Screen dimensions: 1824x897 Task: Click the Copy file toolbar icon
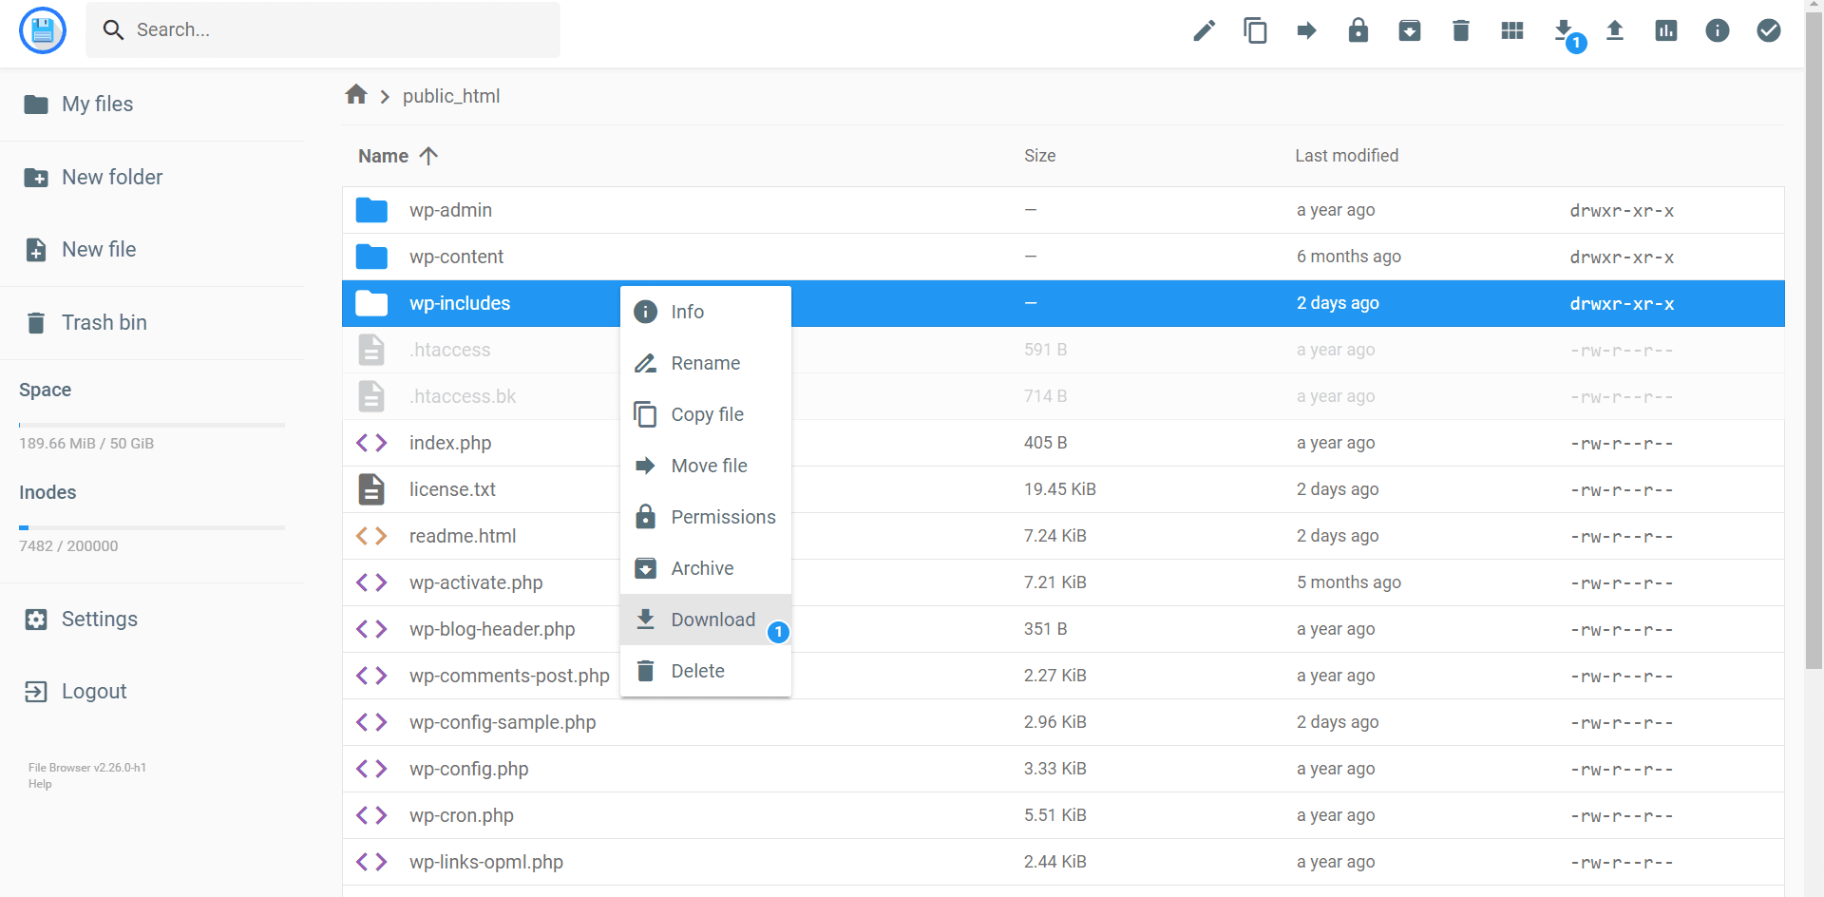[1256, 30]
